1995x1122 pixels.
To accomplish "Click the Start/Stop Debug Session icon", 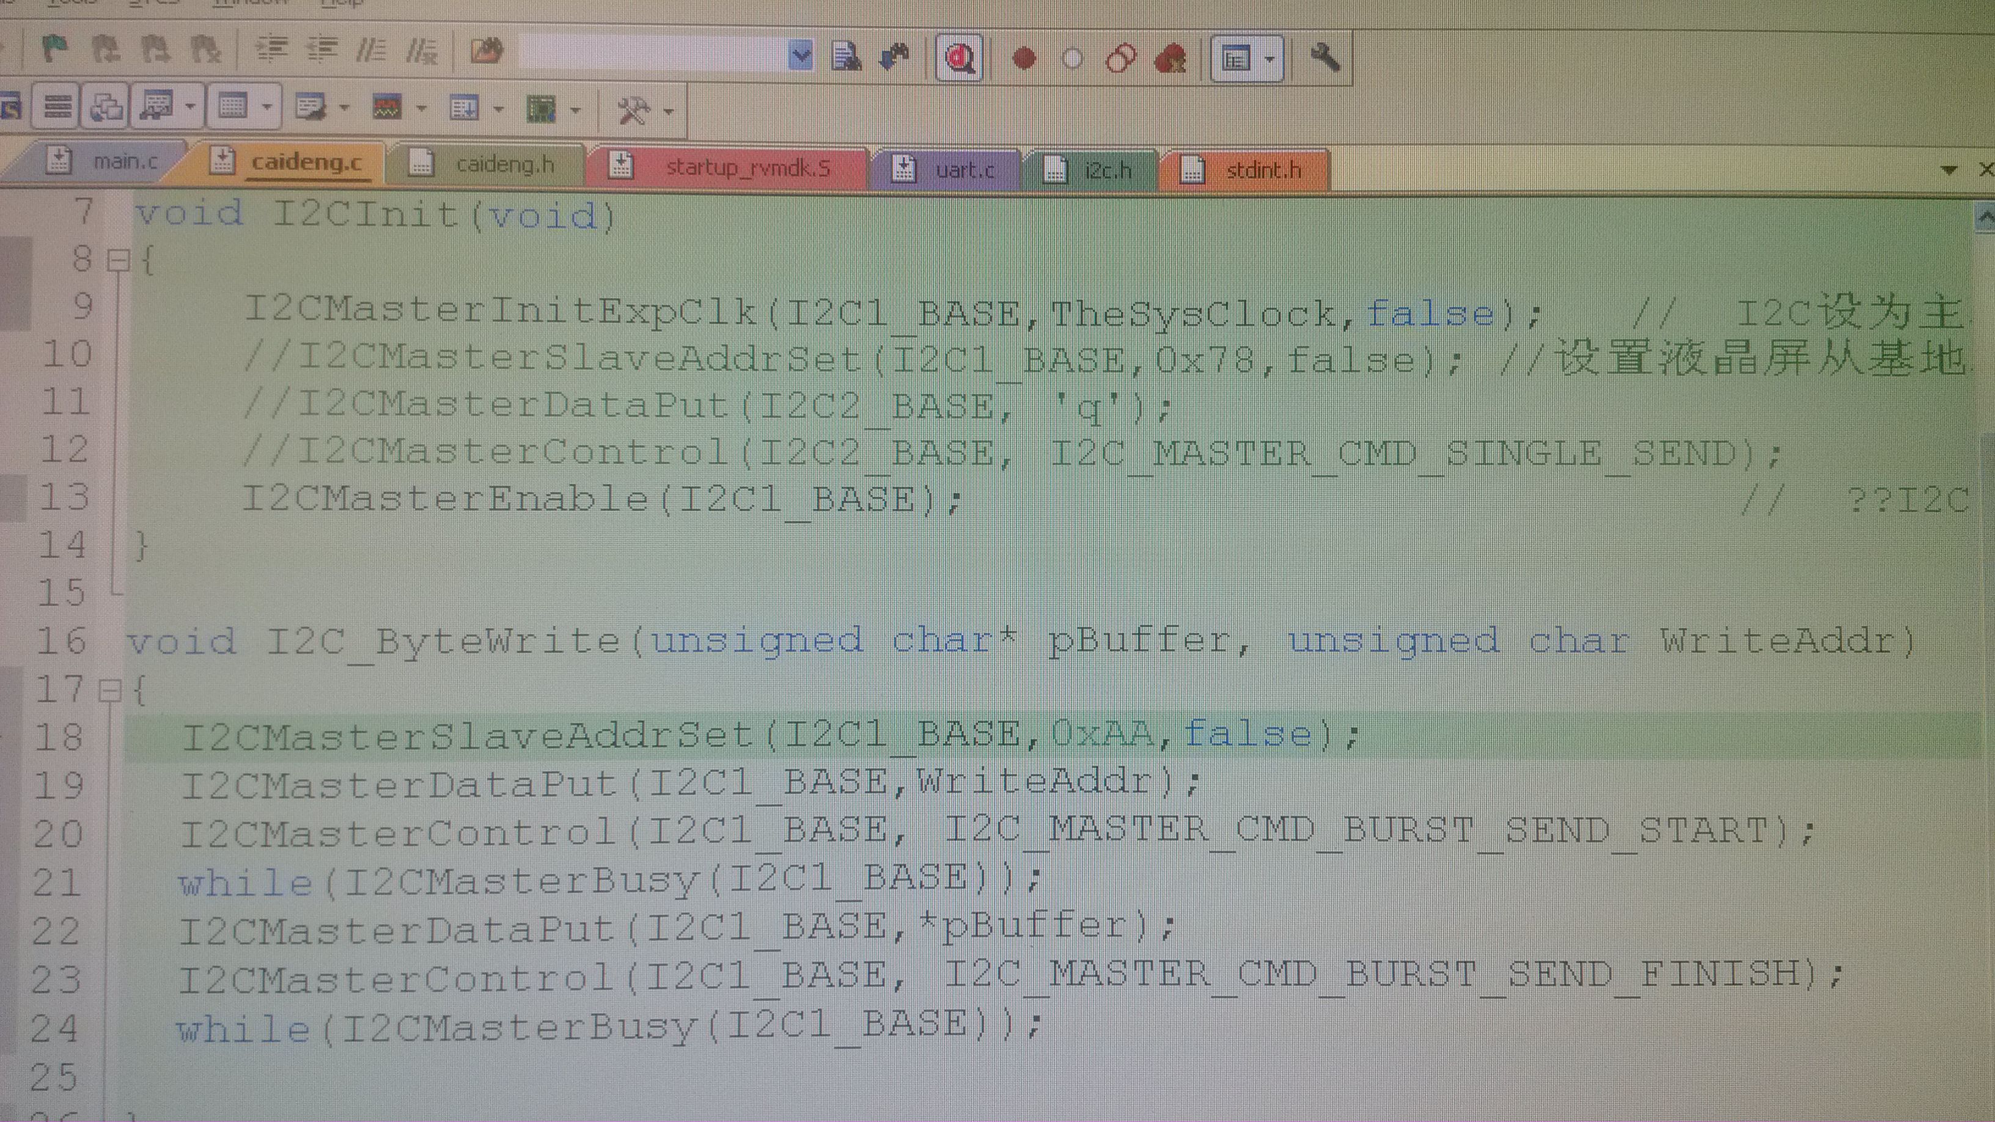I will pyautogui.click(x=960, y=57).
